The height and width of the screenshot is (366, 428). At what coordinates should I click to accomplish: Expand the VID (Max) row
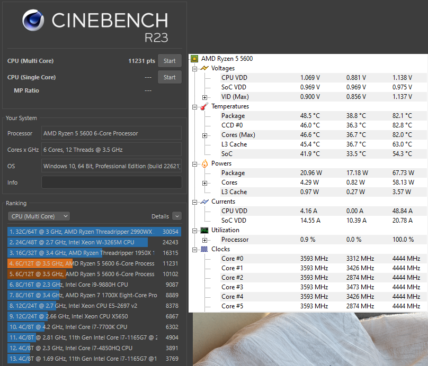[x=204, y=97]
